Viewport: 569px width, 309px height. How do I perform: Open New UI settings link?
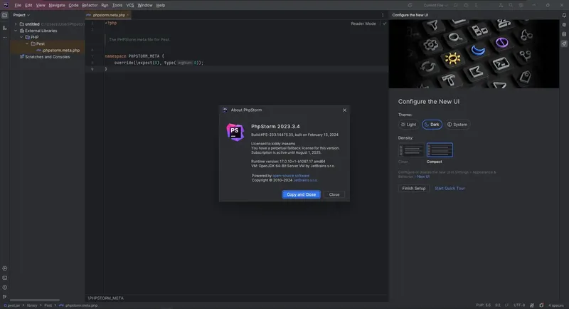423,177
